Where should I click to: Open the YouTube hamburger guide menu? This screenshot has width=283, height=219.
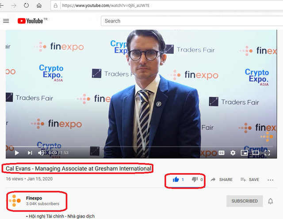click(x=6, y=21)
